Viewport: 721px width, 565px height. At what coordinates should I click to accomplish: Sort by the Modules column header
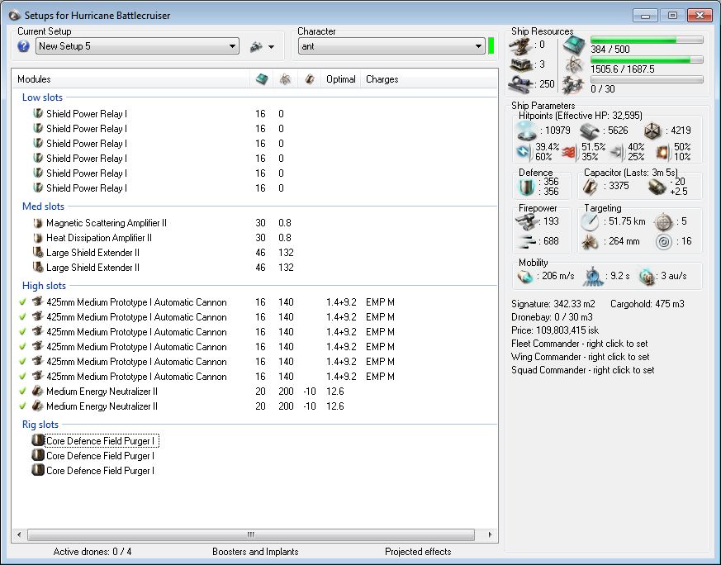pos(34,79)
